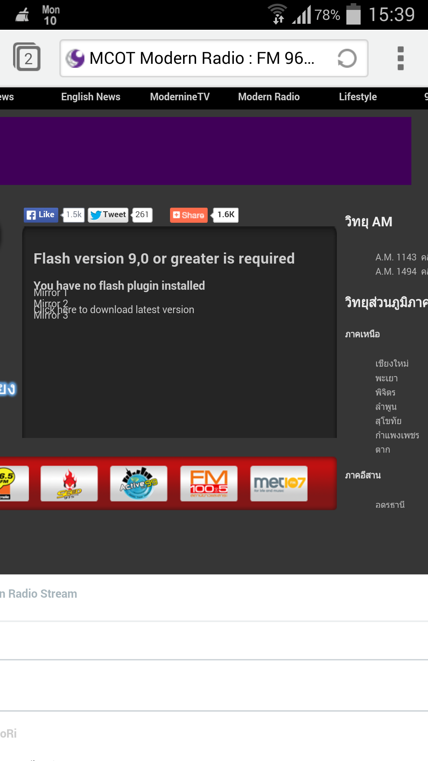Select the กำแพงเพชร regional station
The image size is (428, 761).
(397, 435)
